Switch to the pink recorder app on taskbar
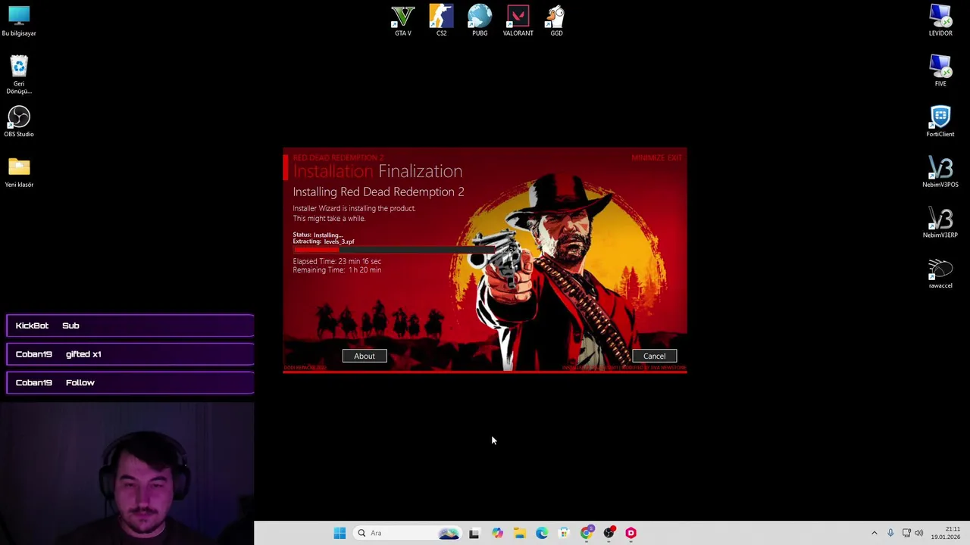Viewport: 970px width, 545px height. coord(630,533)
